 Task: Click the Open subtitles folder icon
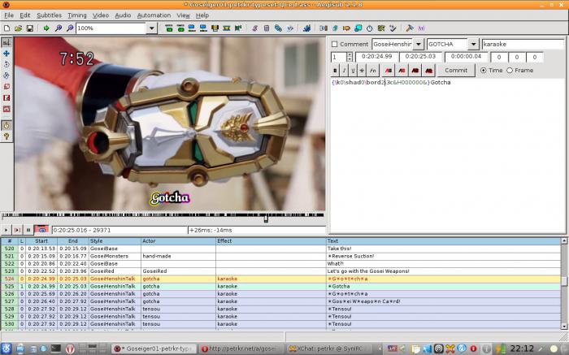pyautogui.click(x=18, y=28)
